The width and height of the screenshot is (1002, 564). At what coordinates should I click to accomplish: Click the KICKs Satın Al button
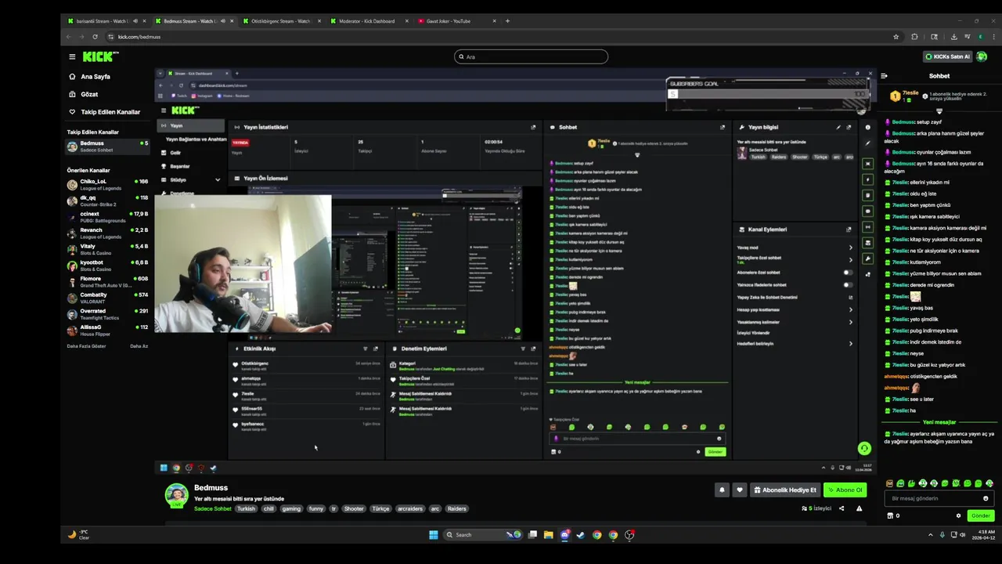pos(947,56)
